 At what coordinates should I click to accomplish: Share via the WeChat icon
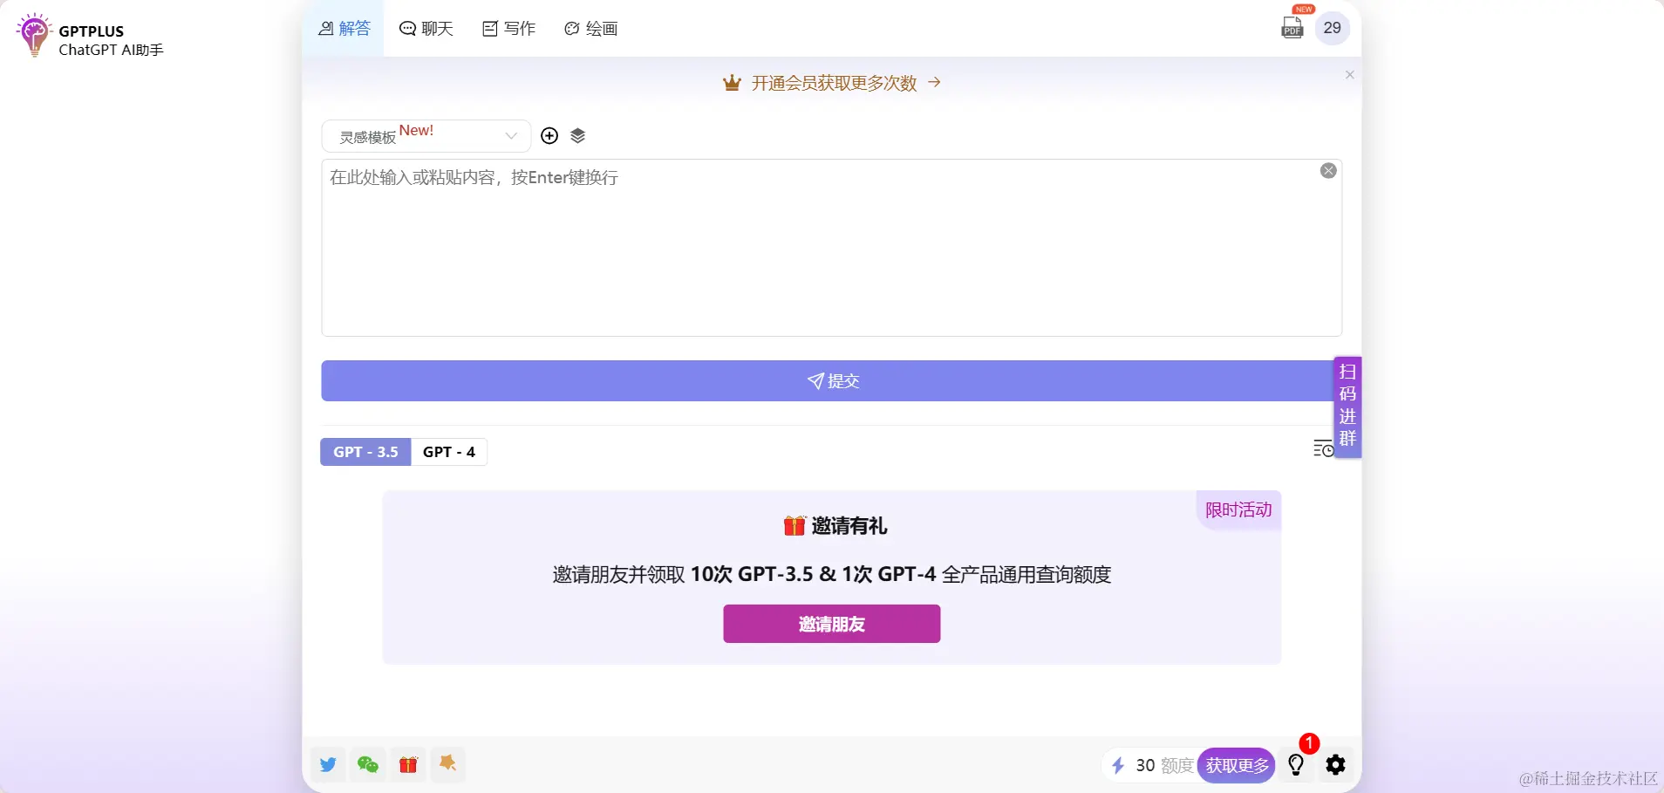coord(368,765)
